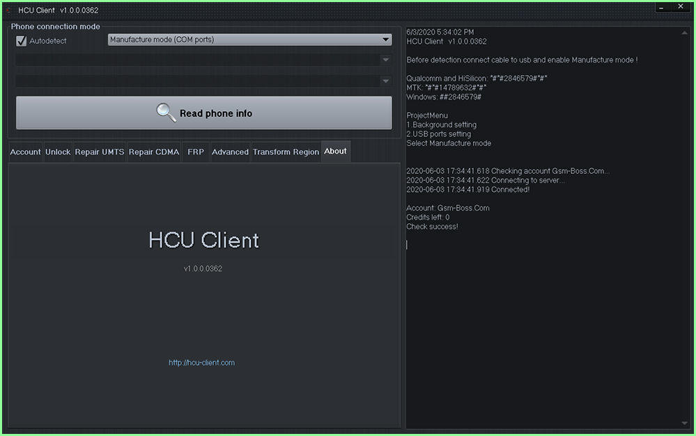Go to the Repair CDMA tab
Viewport: 696px width, 436px height.
pyautogui.click(x=154, y=152)
